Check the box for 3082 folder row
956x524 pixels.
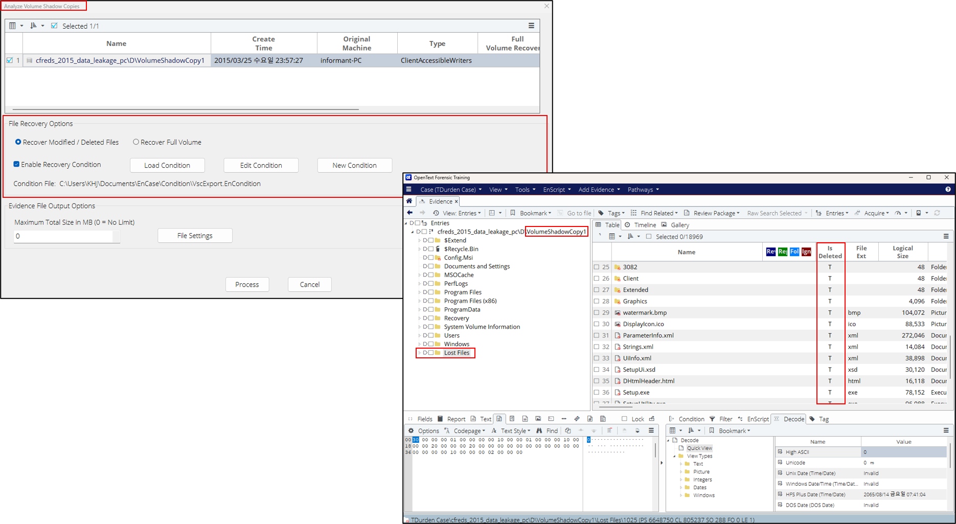pos(597,267)
